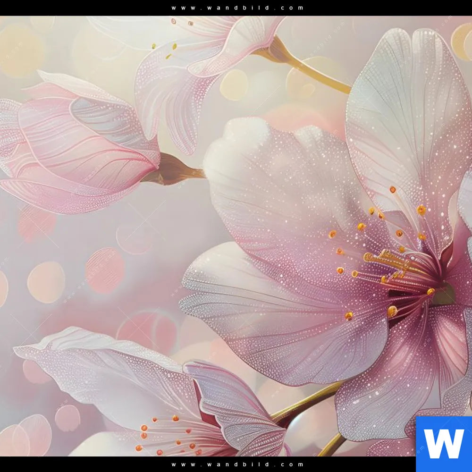
Task: Click the peach bokeh circle below the pink bud
Action: [46, 282]
